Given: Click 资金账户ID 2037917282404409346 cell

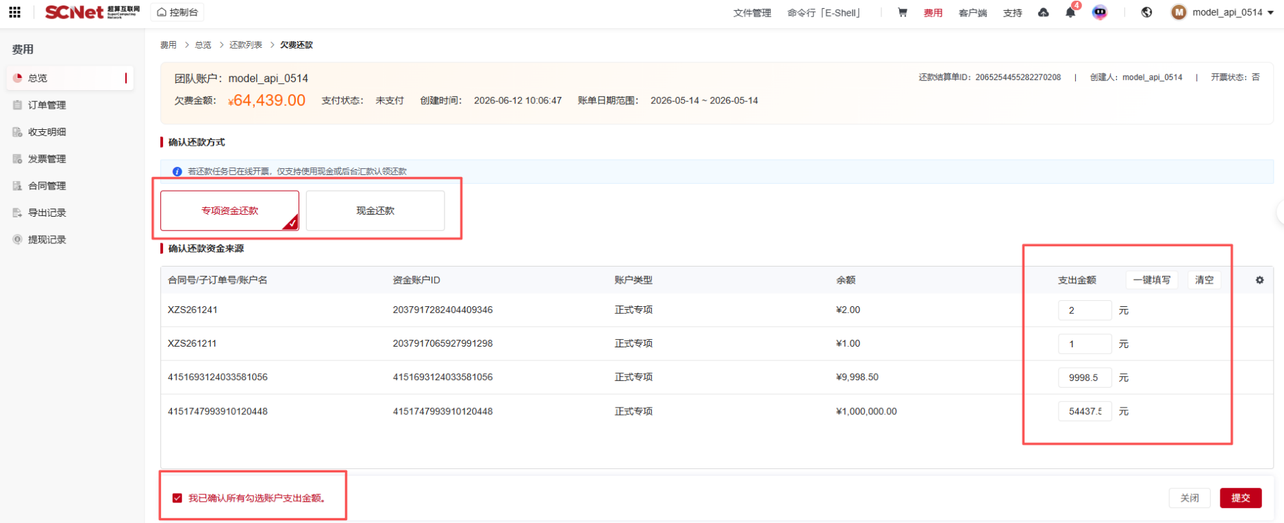Looking at the screenshot, I should tap(442, 310).
